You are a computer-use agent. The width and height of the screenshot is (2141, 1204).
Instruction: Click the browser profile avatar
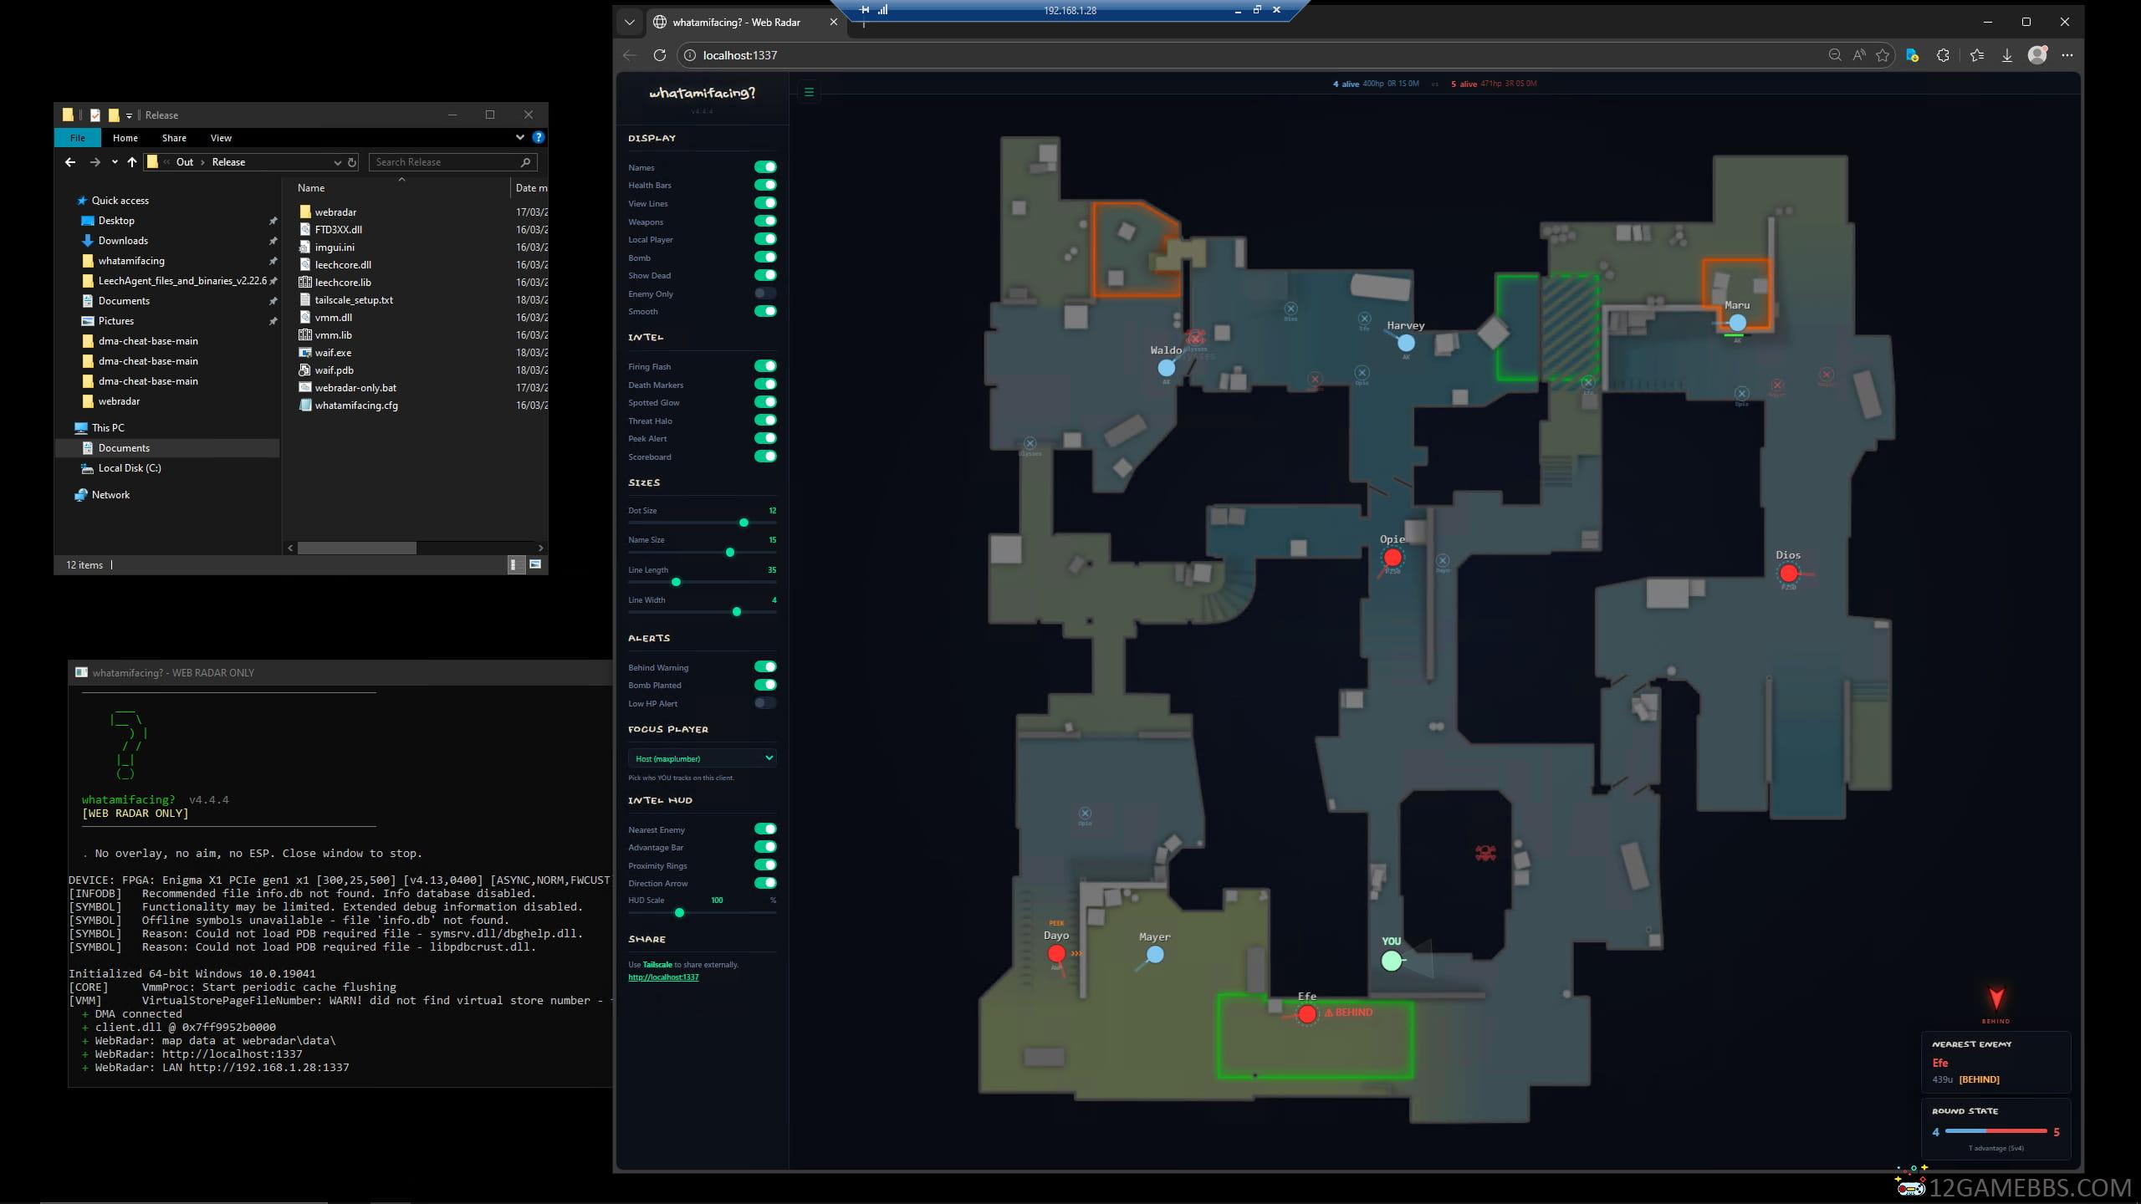(x=2037, y=55)
